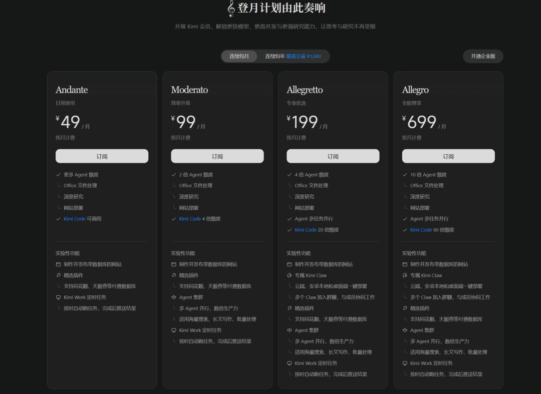Click the 专属 Kimi Claw icon in the Allegro card
541x394 pixels.
[x=405, y=275]
